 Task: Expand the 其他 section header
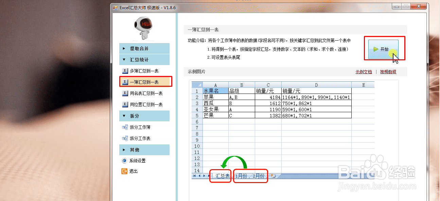click(144, 150)
